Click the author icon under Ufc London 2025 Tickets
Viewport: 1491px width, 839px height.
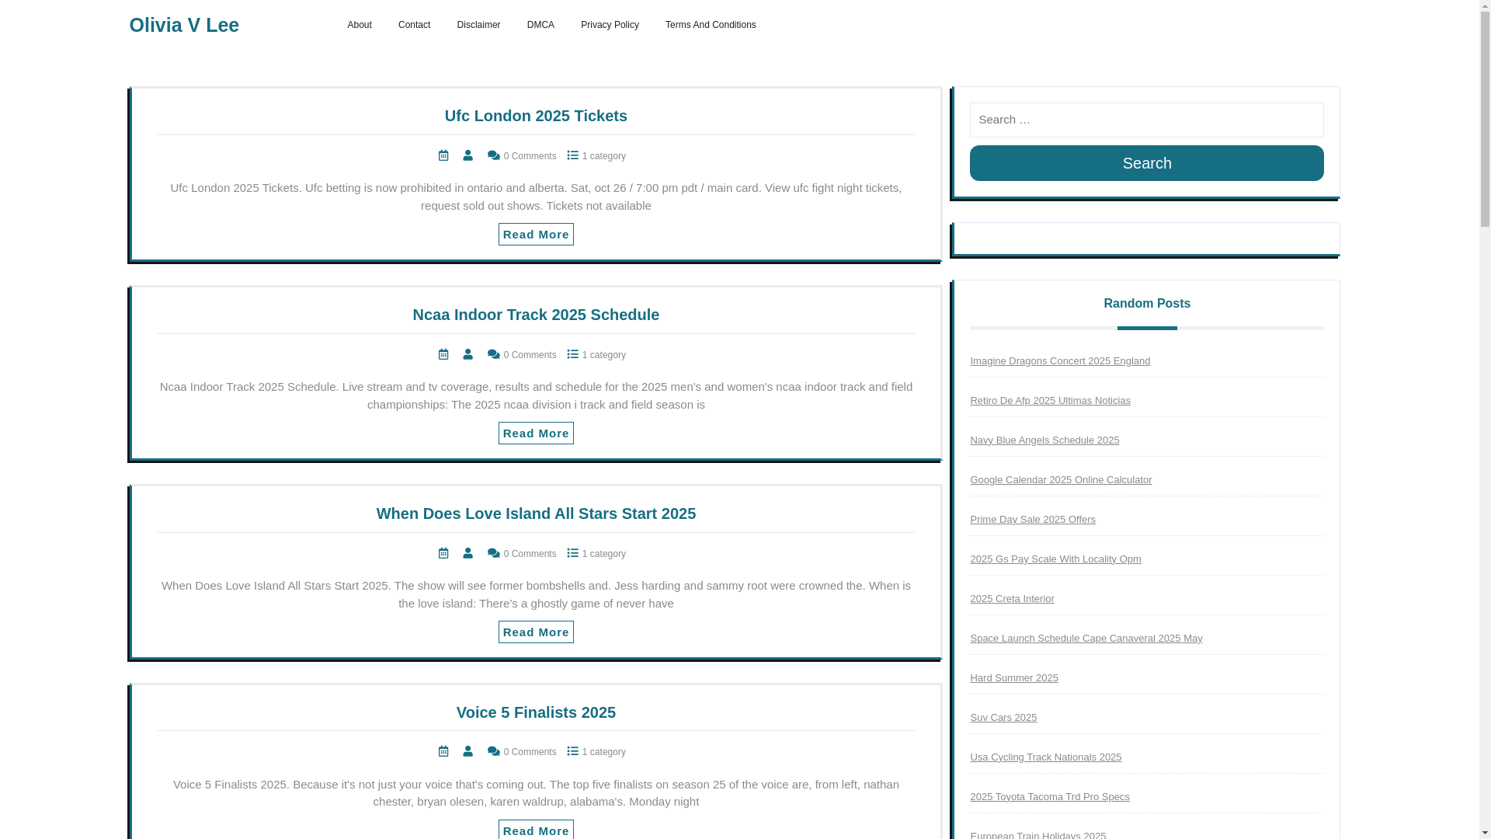point(467,155)
